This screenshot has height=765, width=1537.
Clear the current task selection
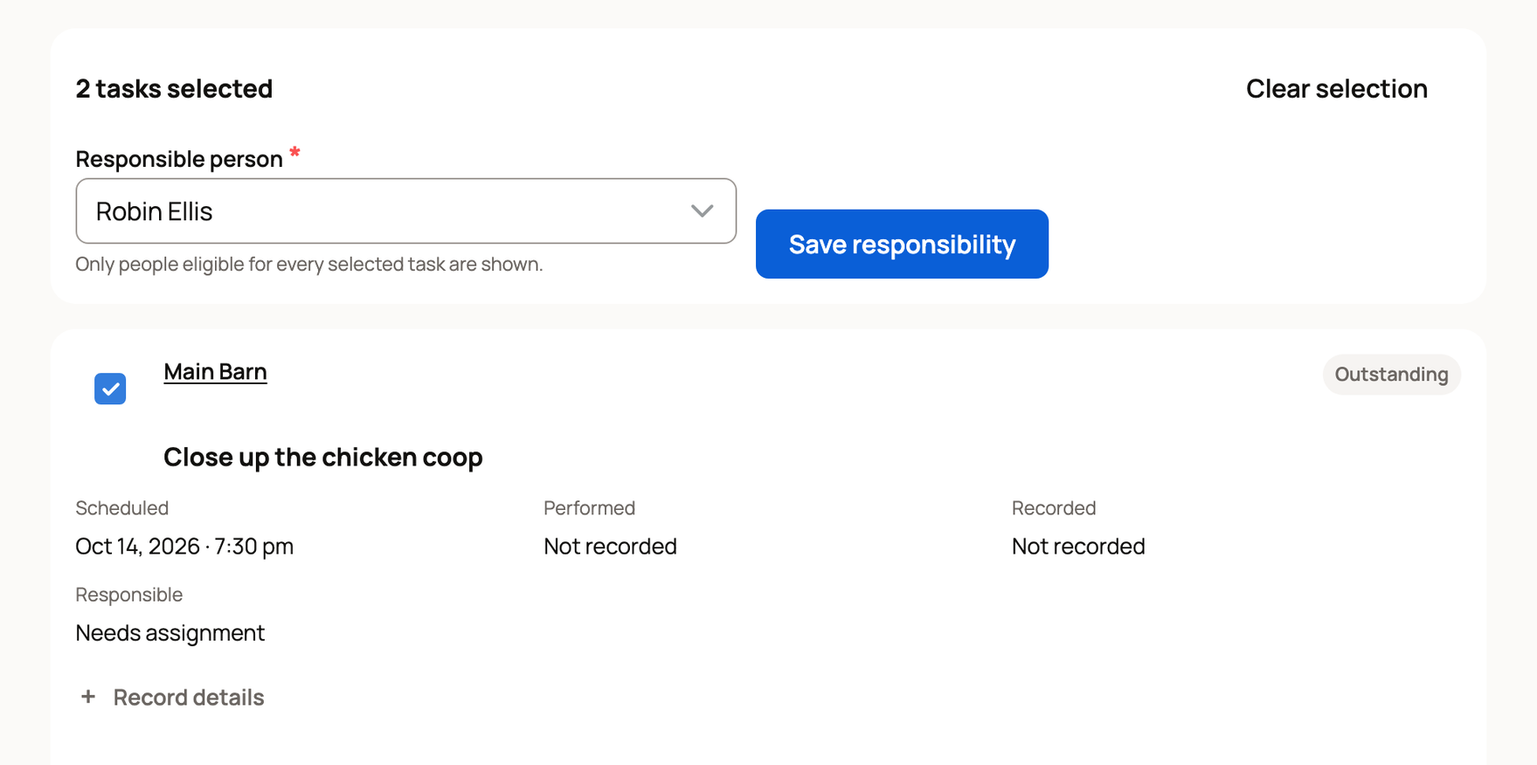pos(1336,89)
